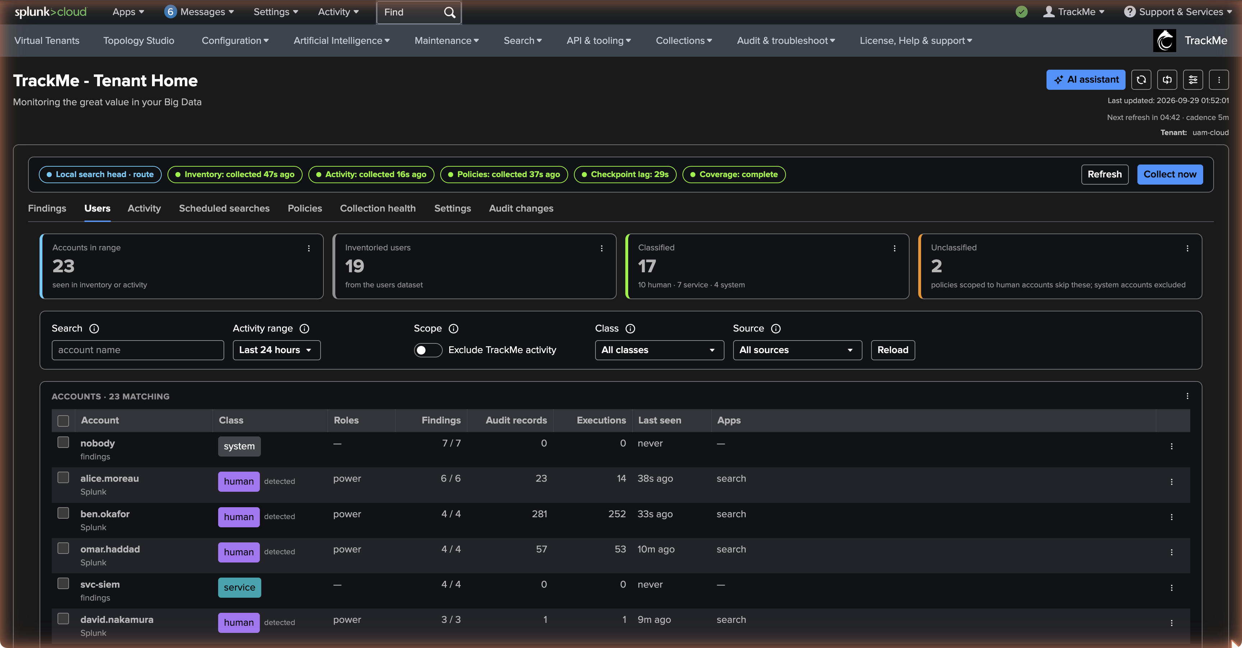
Task: Click the Find input box in top bar
Action: click(x=419, y=12)
